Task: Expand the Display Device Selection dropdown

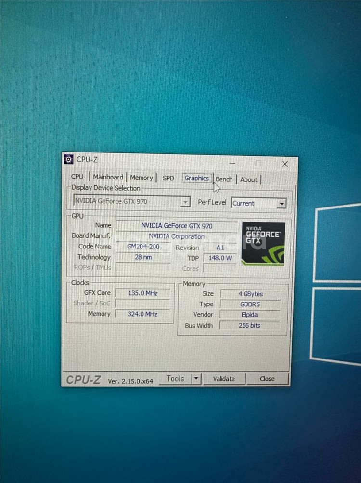Action: click(x=185, y=202)
